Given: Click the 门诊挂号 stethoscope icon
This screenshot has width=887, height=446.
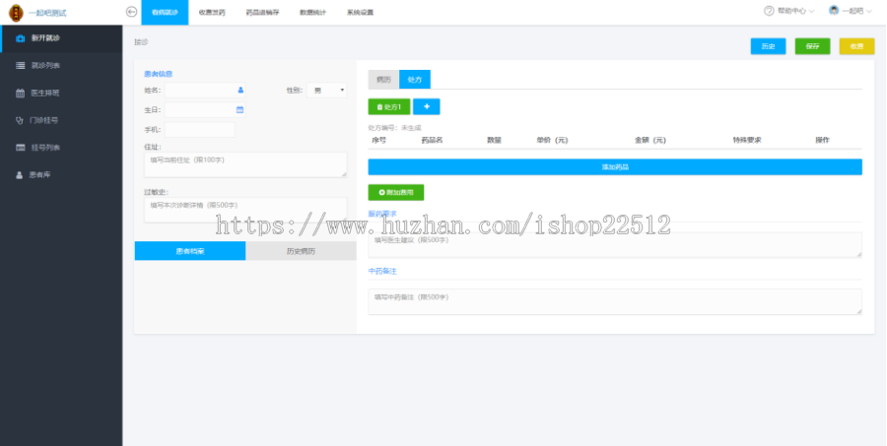Looking at the screenshot, I should [21, 120].
